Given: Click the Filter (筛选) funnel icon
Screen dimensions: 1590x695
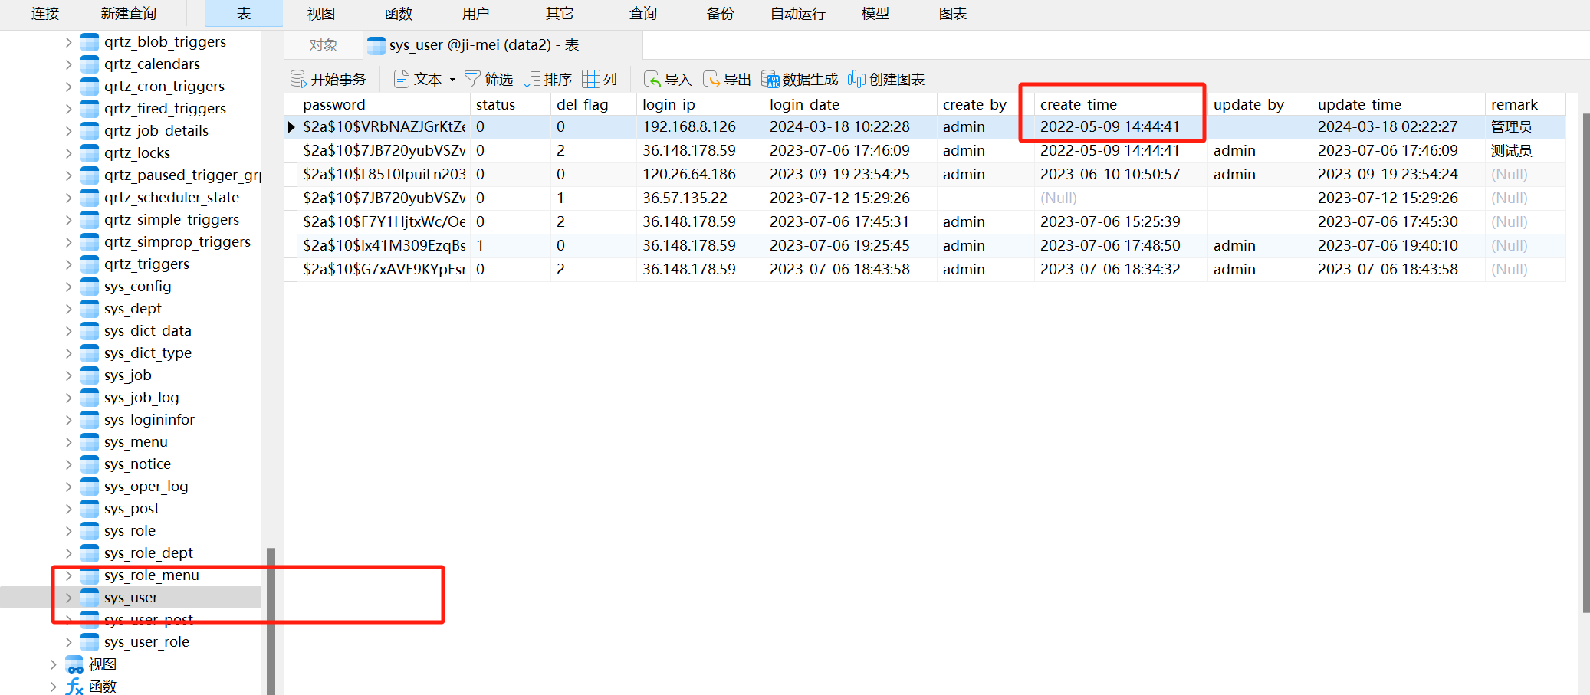Looking at the screenshot, I should click(x=472, y=79).
